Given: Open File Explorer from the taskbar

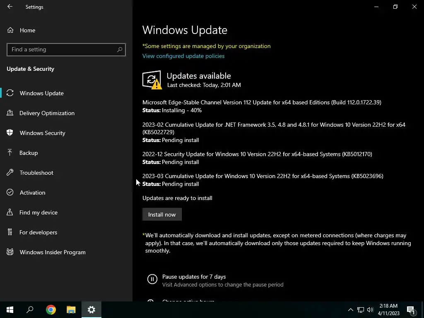Looking at the screenshot, I should [x=71, y=310].
